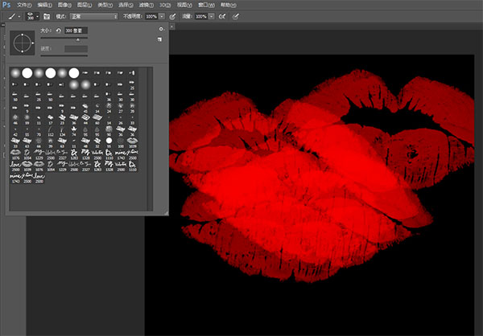Select the first soft round brush preset
This screenshot has height=336, width=483.
coord(15,73)
